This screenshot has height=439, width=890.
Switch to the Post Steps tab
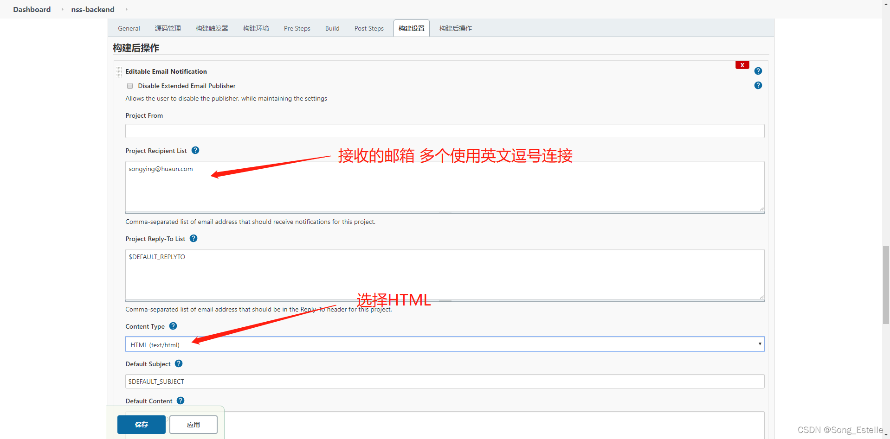click(369, 28)
